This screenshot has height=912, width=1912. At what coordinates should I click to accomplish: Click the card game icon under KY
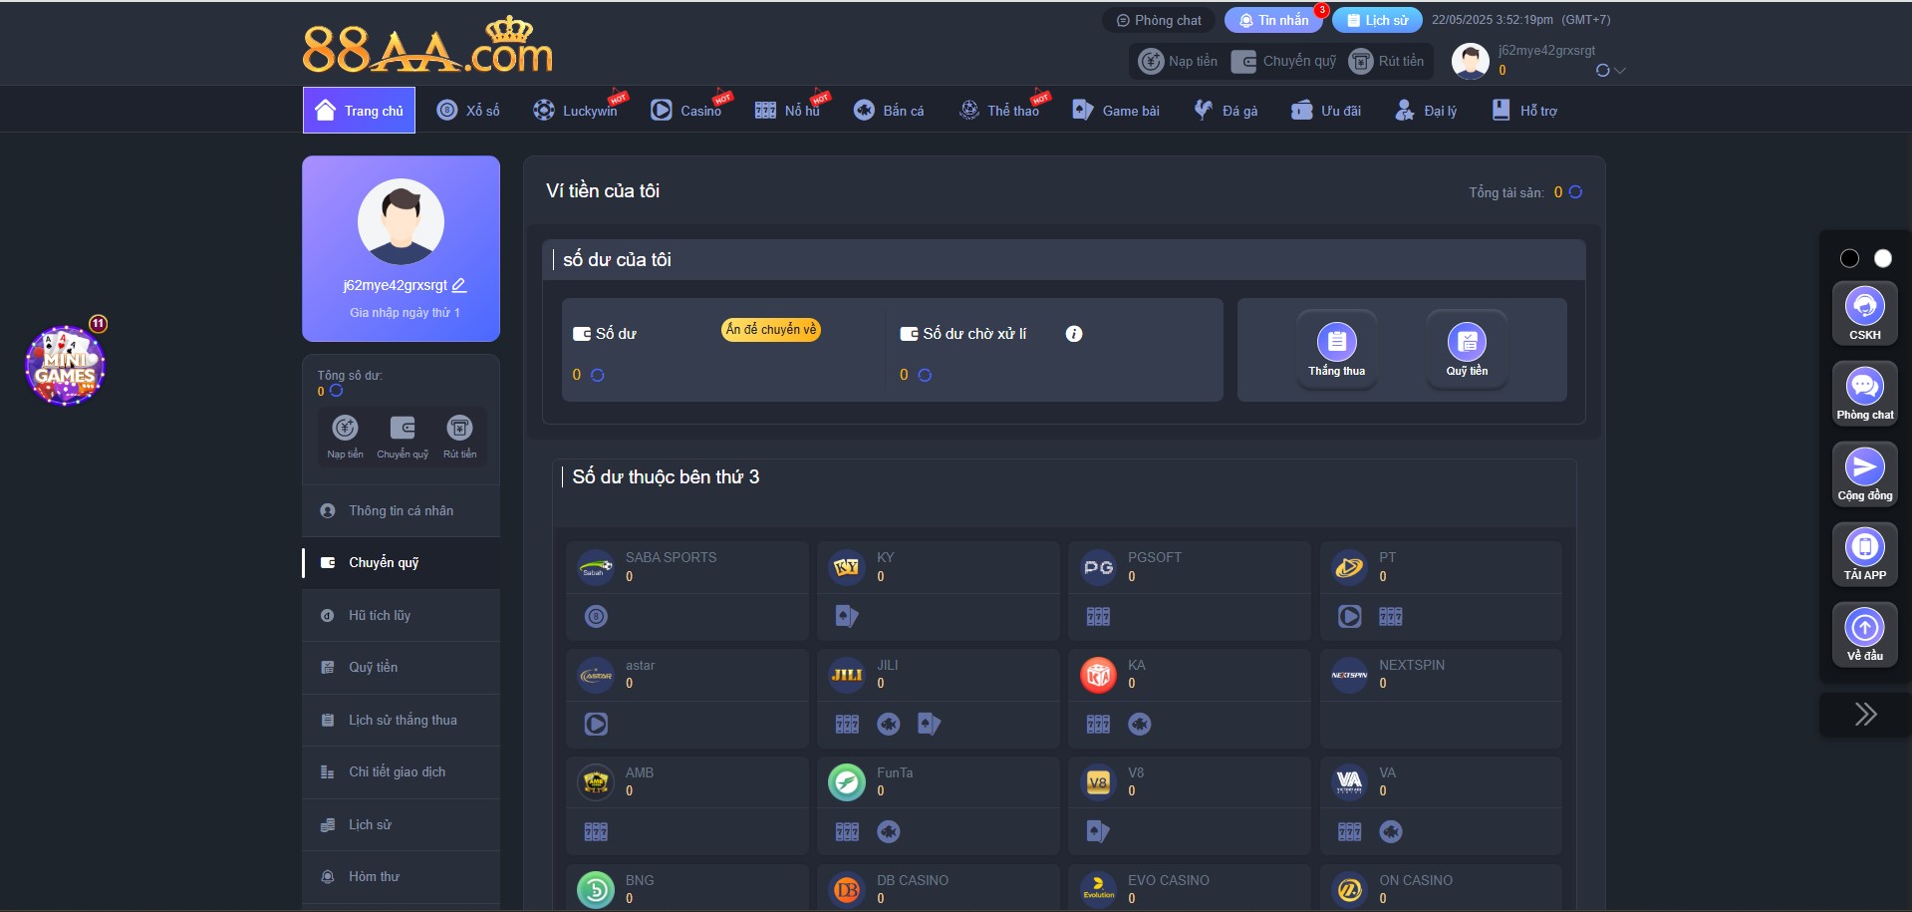point(847,616)
